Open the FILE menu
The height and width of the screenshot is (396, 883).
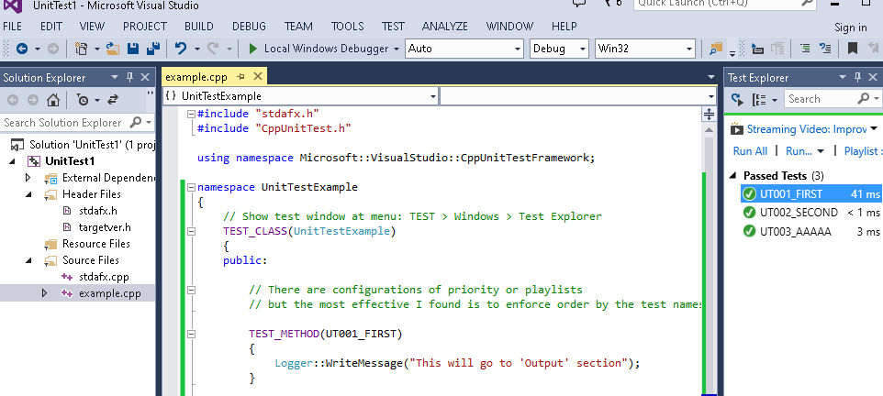12,27
